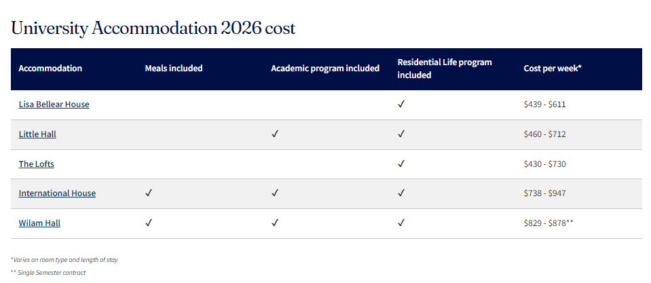The height and width of the screenshot is (283, 651).
Task: Click the Accommodation column header
Action: coord(50,69)
